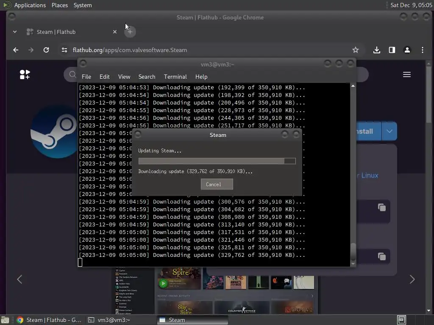Bookmark this page with the star

[356, 50]
